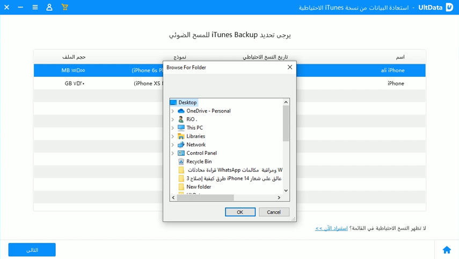Click horizontal scrollbar right arrow
Screen dimensions: 459x259
[x=279, y=198]
